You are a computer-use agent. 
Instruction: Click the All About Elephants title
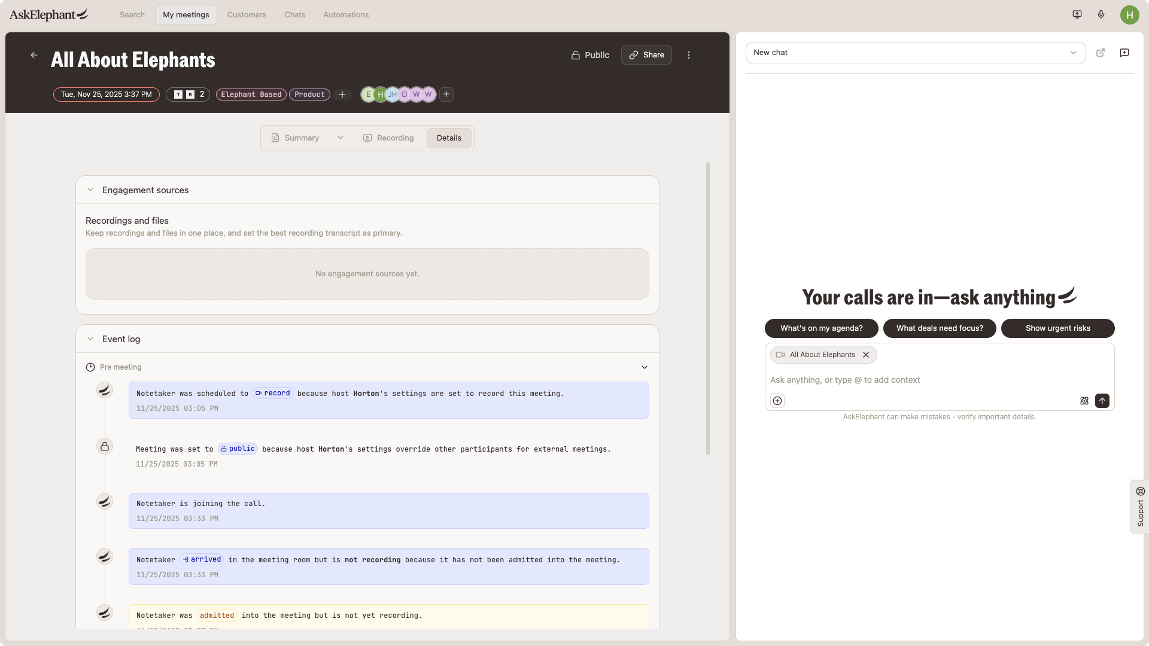[x=133, y=60]
